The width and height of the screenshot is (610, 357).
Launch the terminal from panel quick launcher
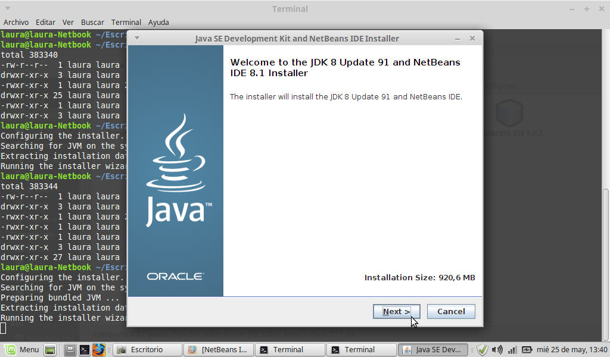point(85,350)
